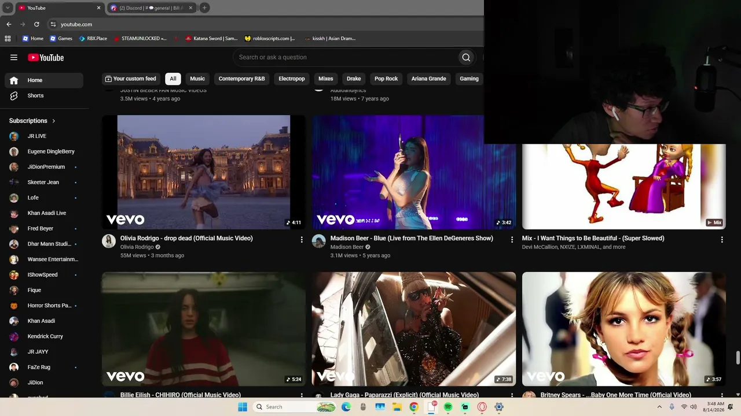View site information icon in address bar
The width and height of the screenshot is (741, 416).
coord(53,24)
